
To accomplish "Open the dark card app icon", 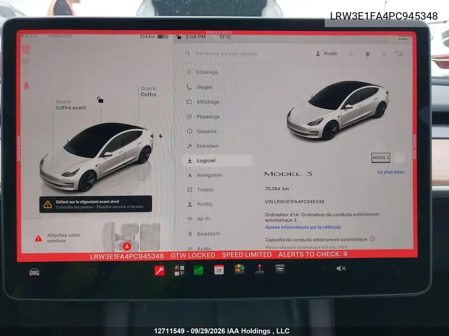I will [x=280, y=269].
